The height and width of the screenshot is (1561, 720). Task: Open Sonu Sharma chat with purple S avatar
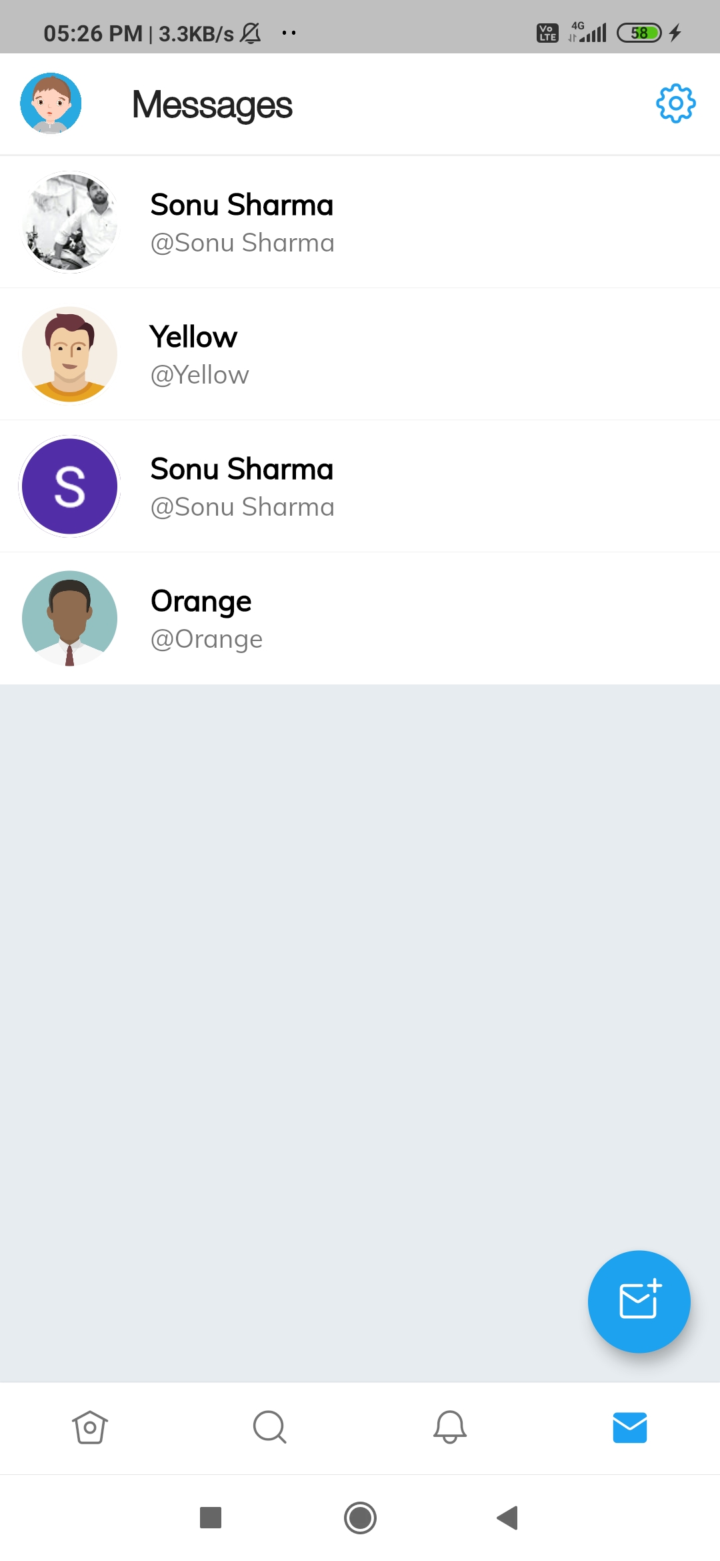click(x=360, y=486)
